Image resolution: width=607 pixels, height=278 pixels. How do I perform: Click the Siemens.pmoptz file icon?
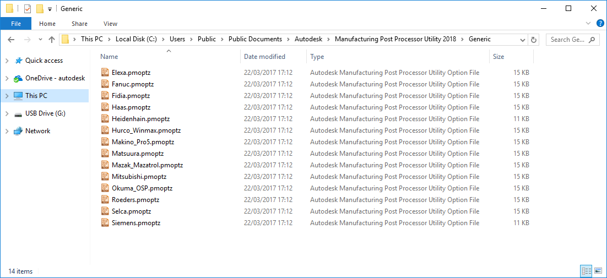pyautogui.click(x=105, y=223)
